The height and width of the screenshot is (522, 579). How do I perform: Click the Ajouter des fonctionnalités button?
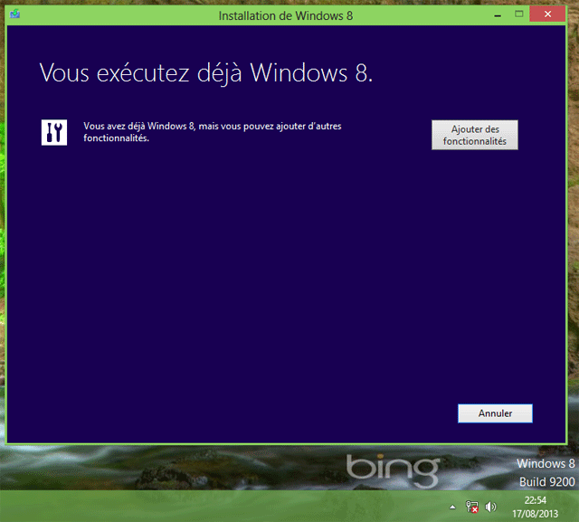[474, 135]
